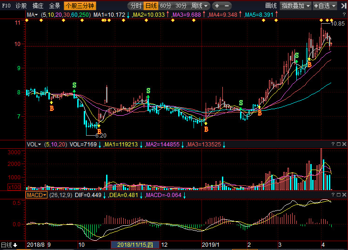Viewport: 348px width, 250px height.
Task: Maximize the MACD panel with square icon
Action: tap(339, 195)
